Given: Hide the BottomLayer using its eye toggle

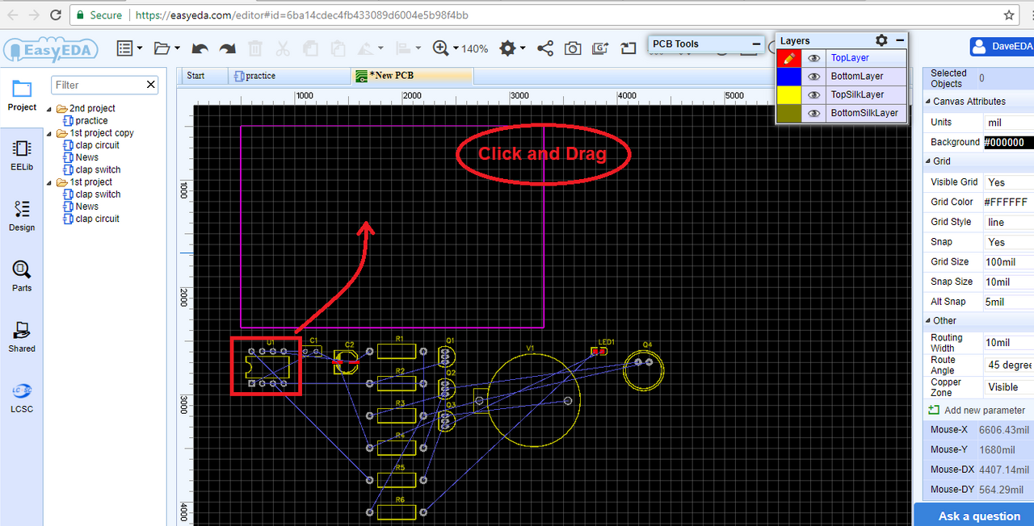Looking at the screenshot, I should pyautogui.click(x=813, y=76).
